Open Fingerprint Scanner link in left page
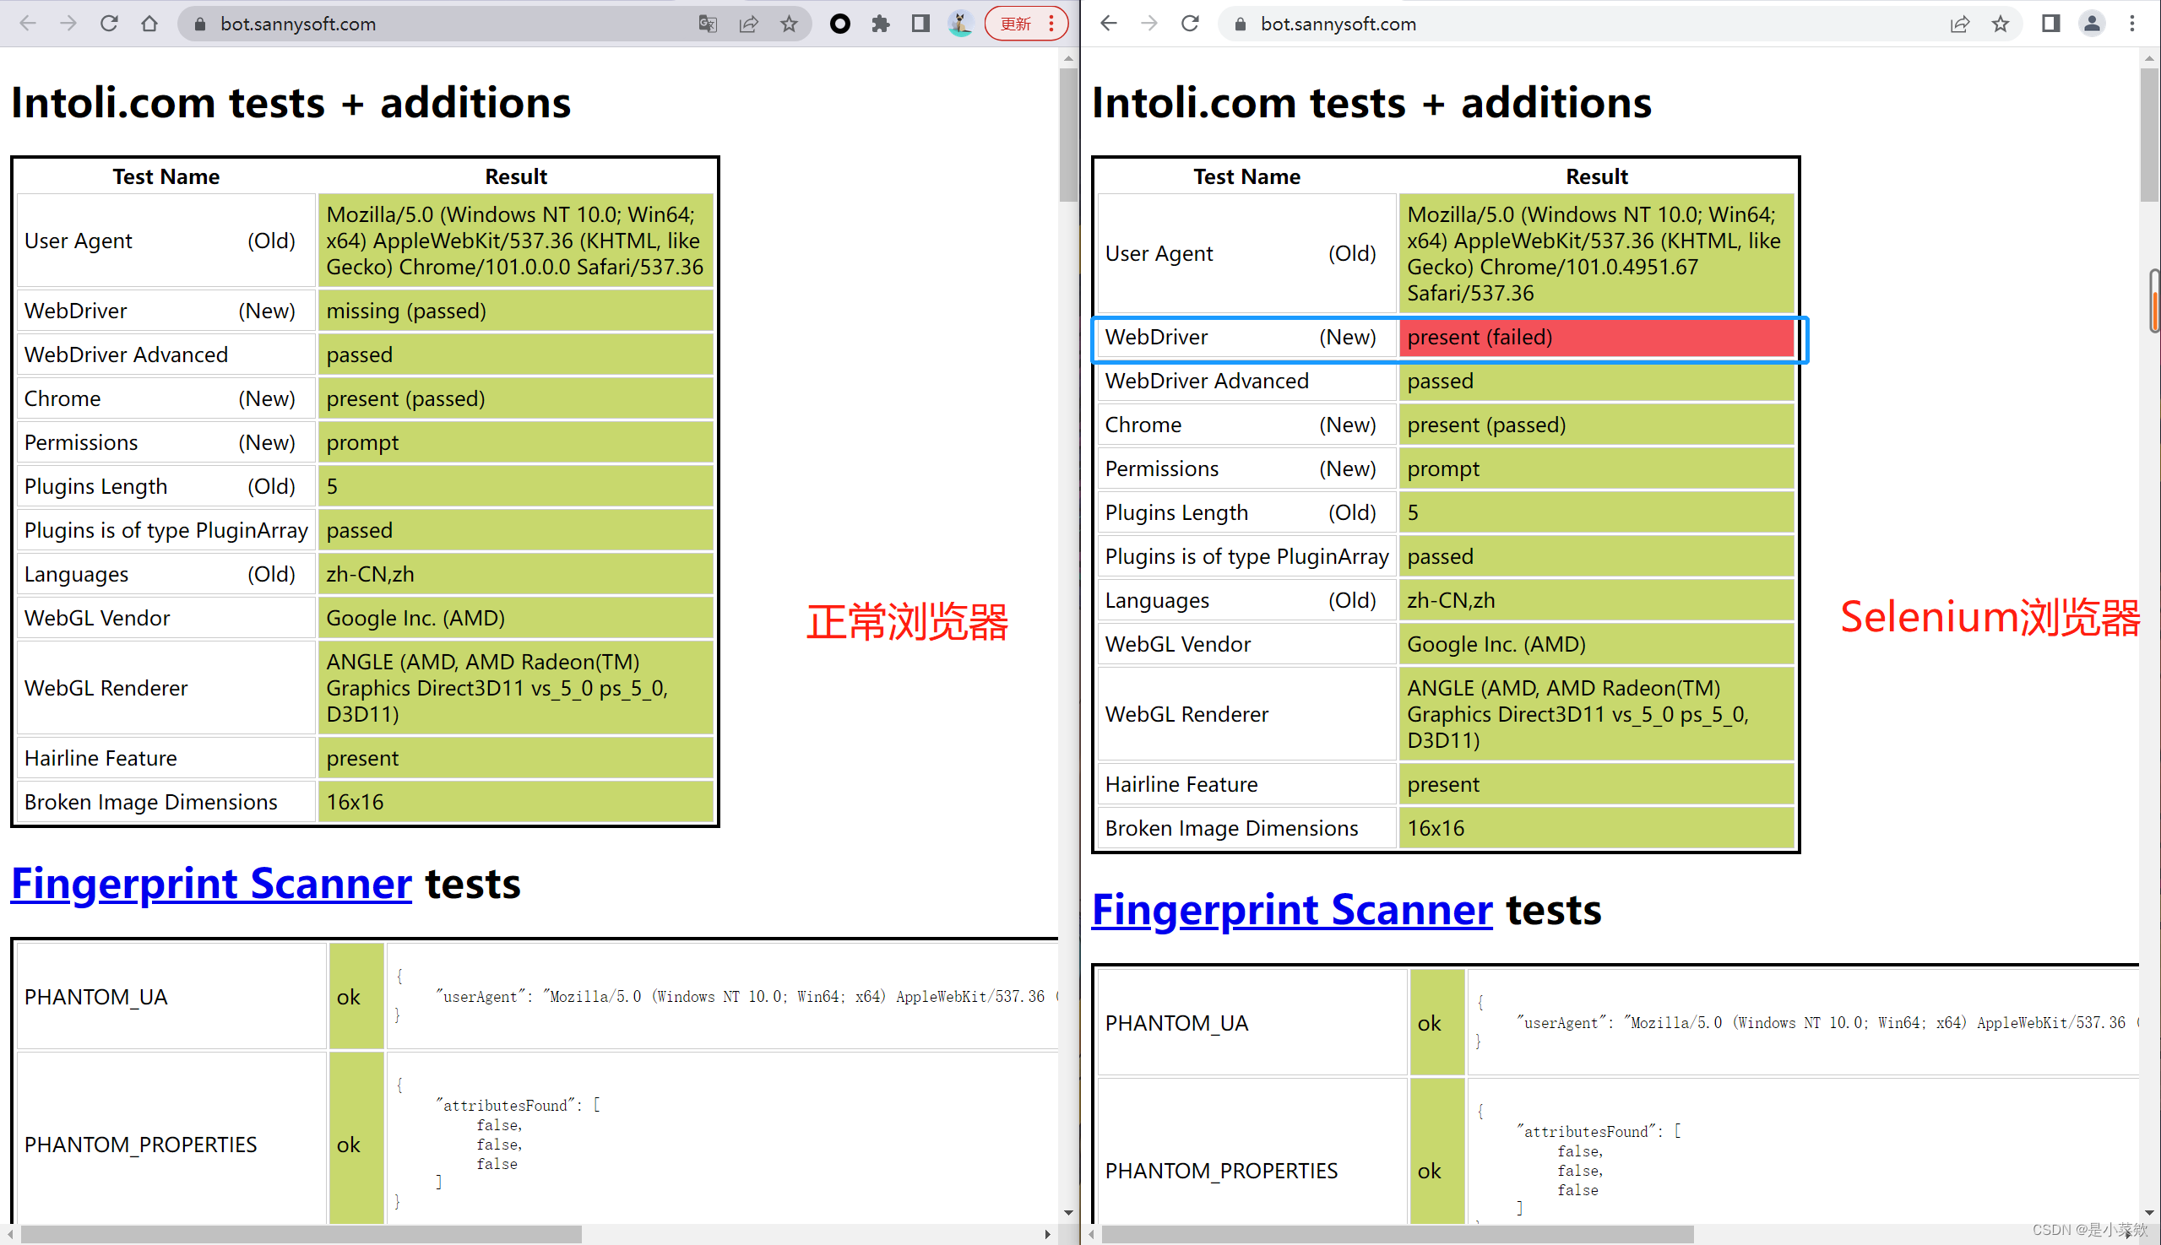Viewport: 2161px width, 1245px height. pyautogui.click(x=211, y=883)
